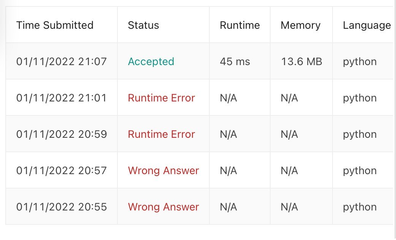Screen dimensions: 396x240
Task: Click the Runtime column header
Action: (240, 25)
